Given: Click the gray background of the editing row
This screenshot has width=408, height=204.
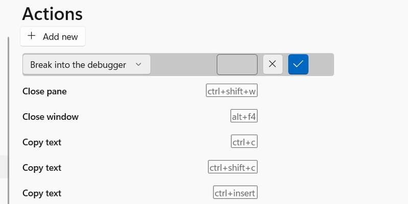Looking at the screenshot, I should tap(184, 65).
